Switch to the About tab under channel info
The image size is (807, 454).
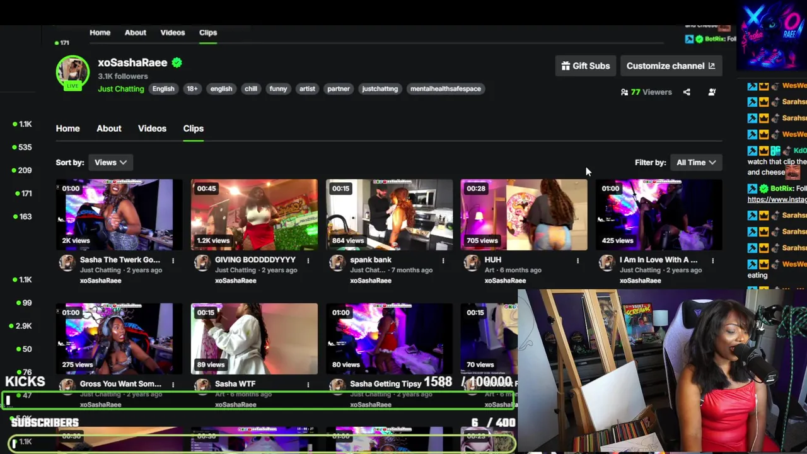(x=109, y=129)
